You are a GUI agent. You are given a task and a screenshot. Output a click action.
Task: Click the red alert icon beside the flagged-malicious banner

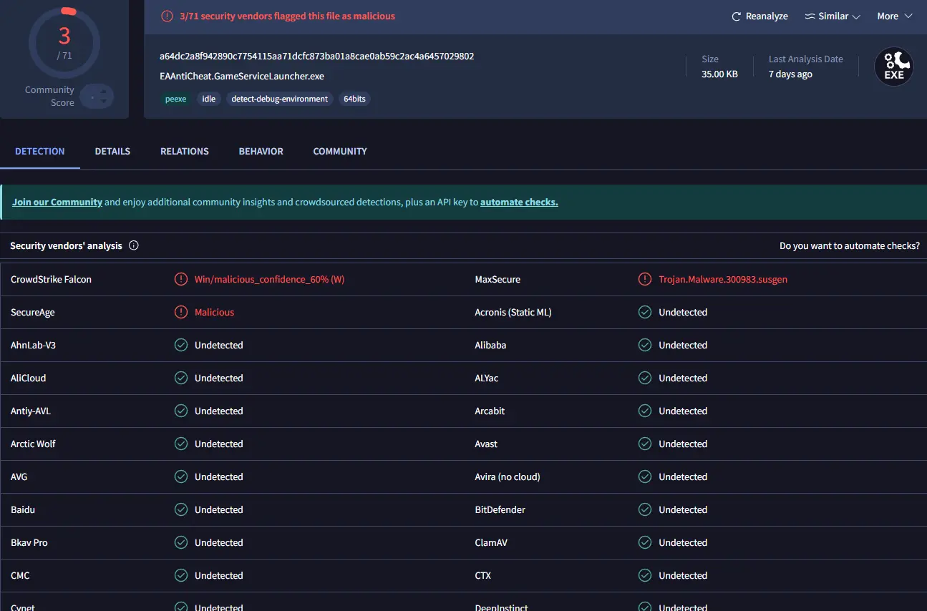167,16
